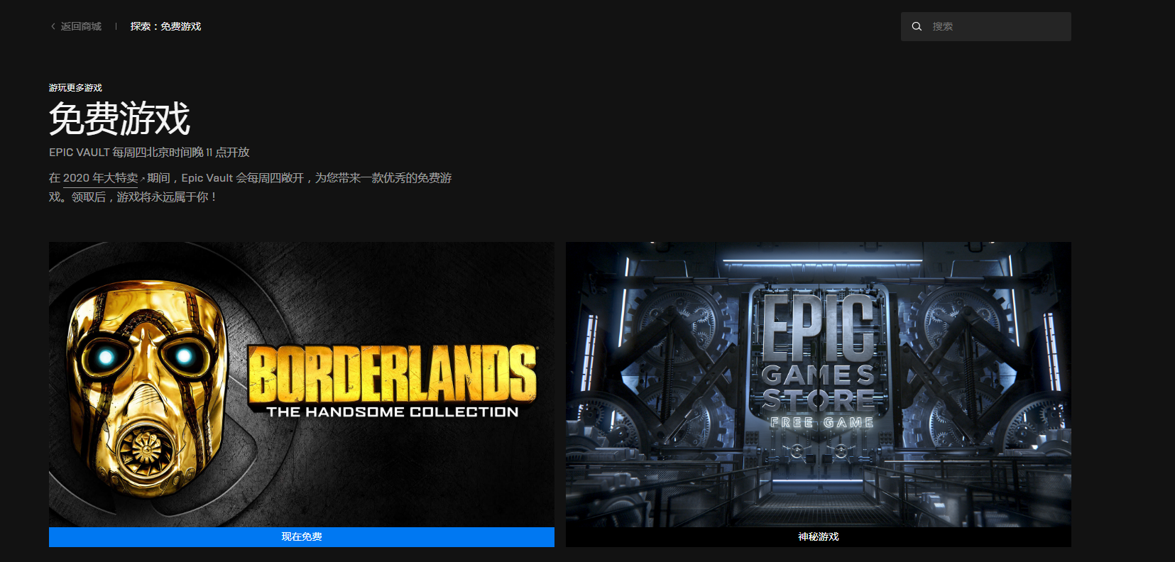This screenshot has height=562, width=1175.
Task: Click the 神秘游戏 label bar
Action: point(819,537)
